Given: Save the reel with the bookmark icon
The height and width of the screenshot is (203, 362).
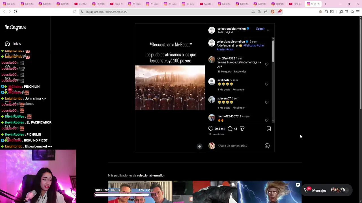Looking at the screenshot, I should click(269, 129).
